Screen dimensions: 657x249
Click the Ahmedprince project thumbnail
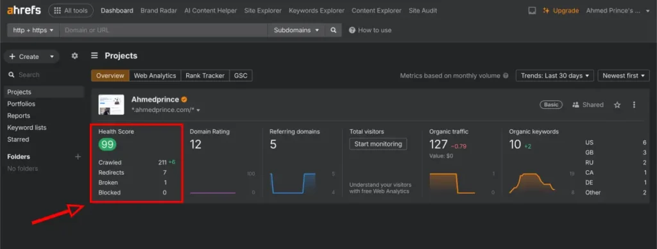tap(111, 104)
